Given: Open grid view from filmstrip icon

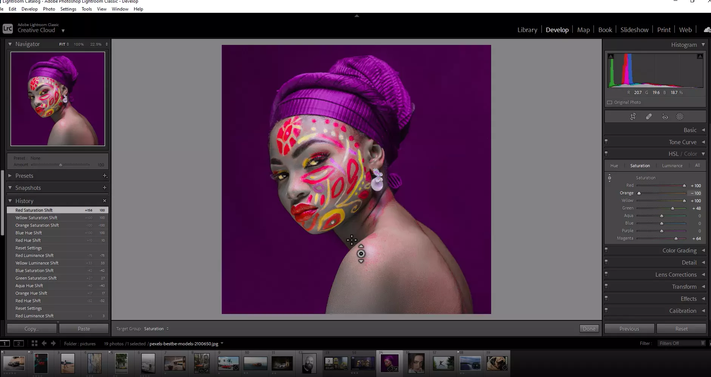Looking at the screenshot, I should (34, 343).
